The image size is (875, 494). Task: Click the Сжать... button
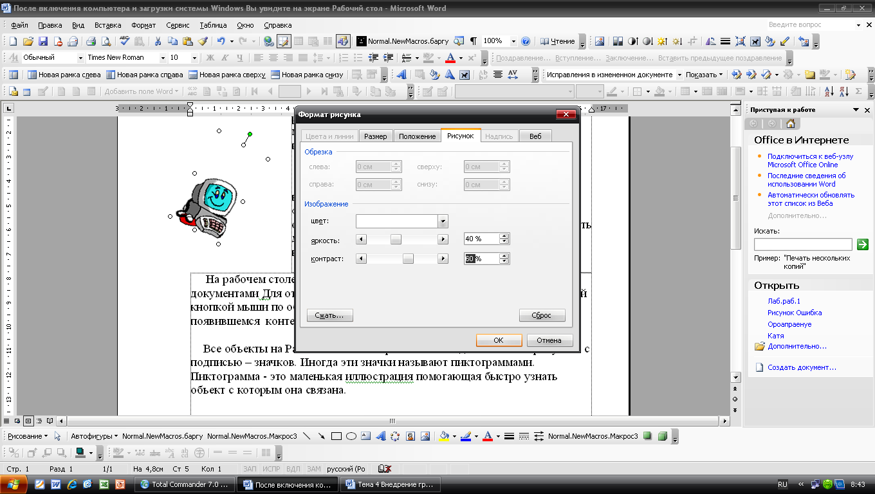click(x=330, y=316)
